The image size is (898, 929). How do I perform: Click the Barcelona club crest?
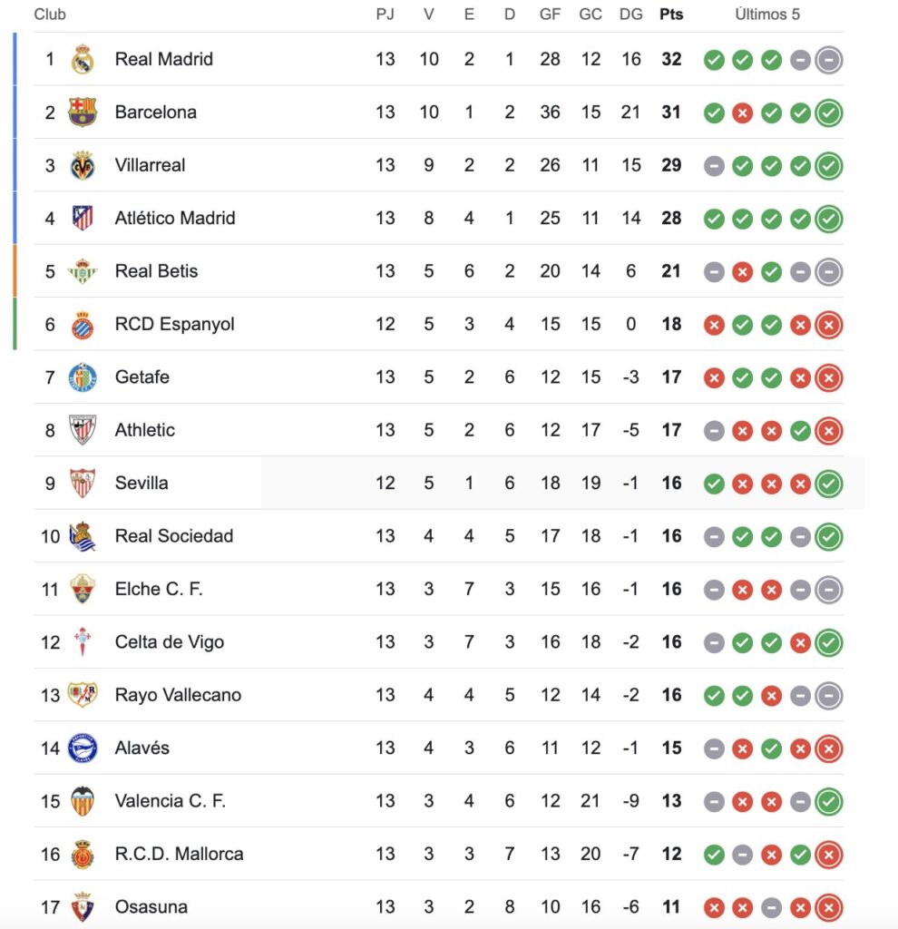[83, 112]
